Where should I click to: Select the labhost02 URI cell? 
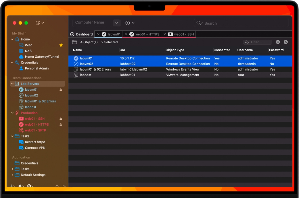coord(128,64)
